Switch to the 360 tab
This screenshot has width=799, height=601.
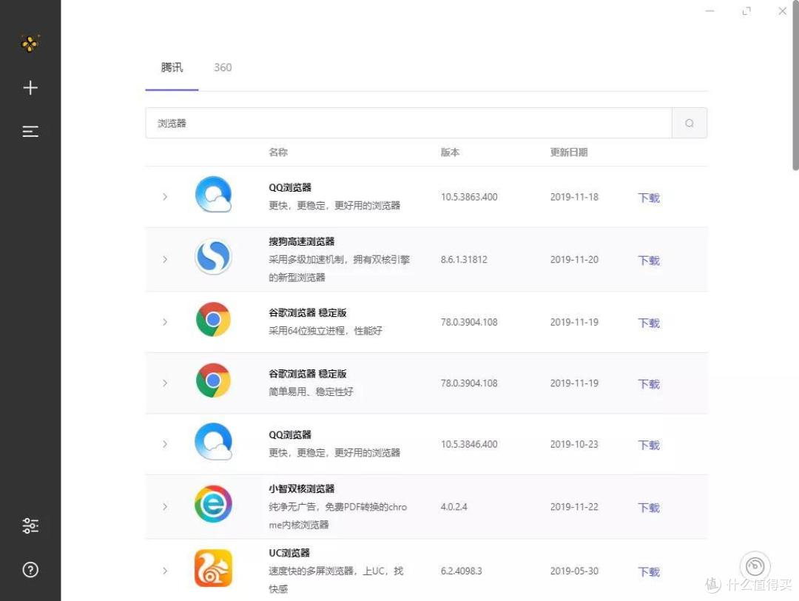click(x=223, y=67)
